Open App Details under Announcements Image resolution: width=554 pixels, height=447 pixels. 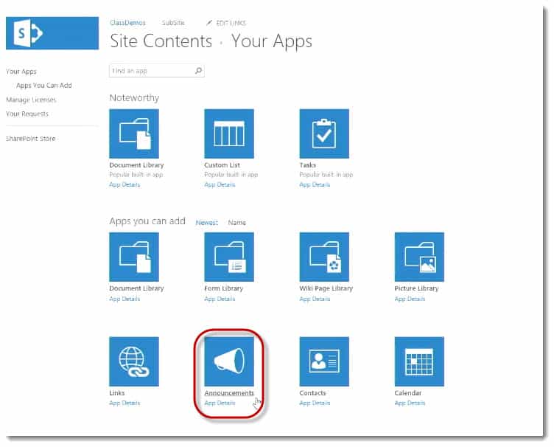[x=220, y=403]
